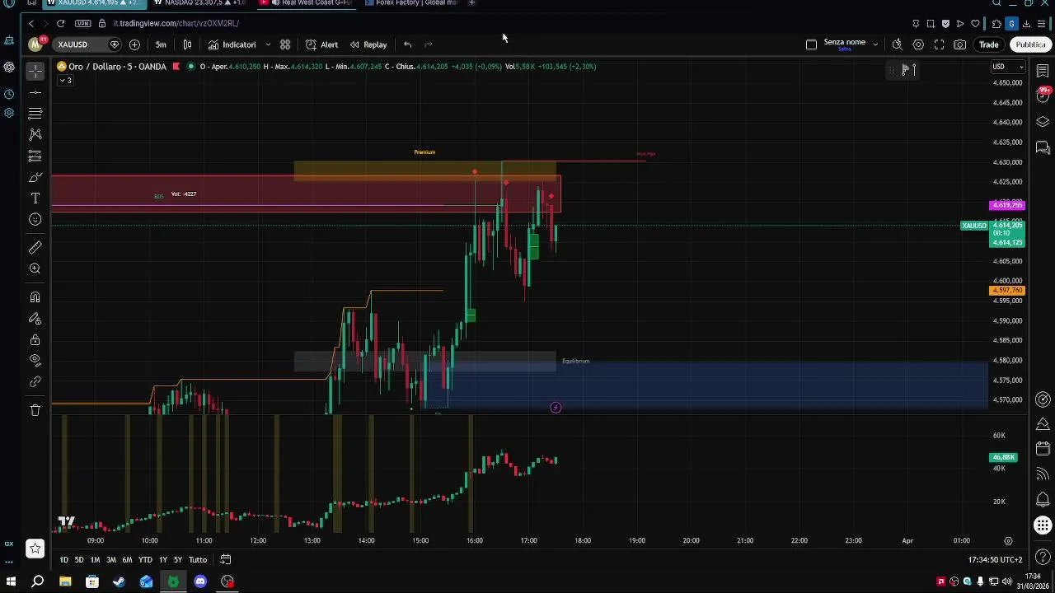The image size is (1055, 593).
Task: Select the 5D date range
Action: pos(79,560)
